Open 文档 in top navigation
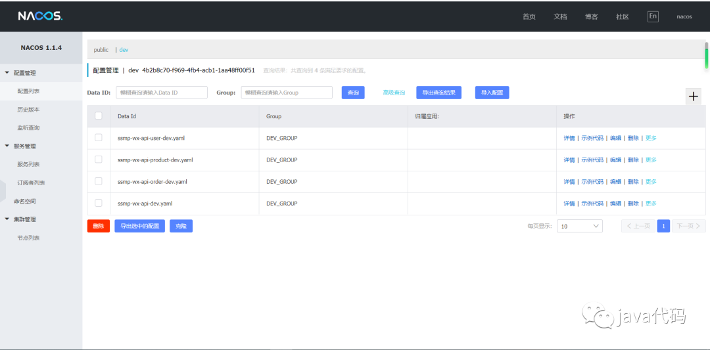Viewport: 710px width, 350px height. pyautogui.click(x=560, y=16)
